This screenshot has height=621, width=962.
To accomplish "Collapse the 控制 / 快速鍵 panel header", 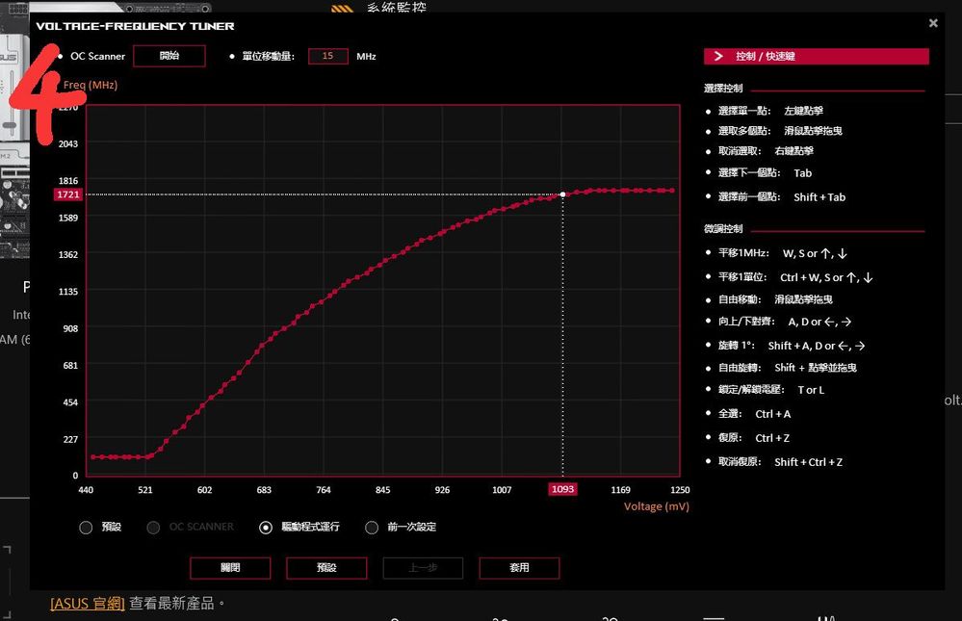I will [x=817, y=57].
